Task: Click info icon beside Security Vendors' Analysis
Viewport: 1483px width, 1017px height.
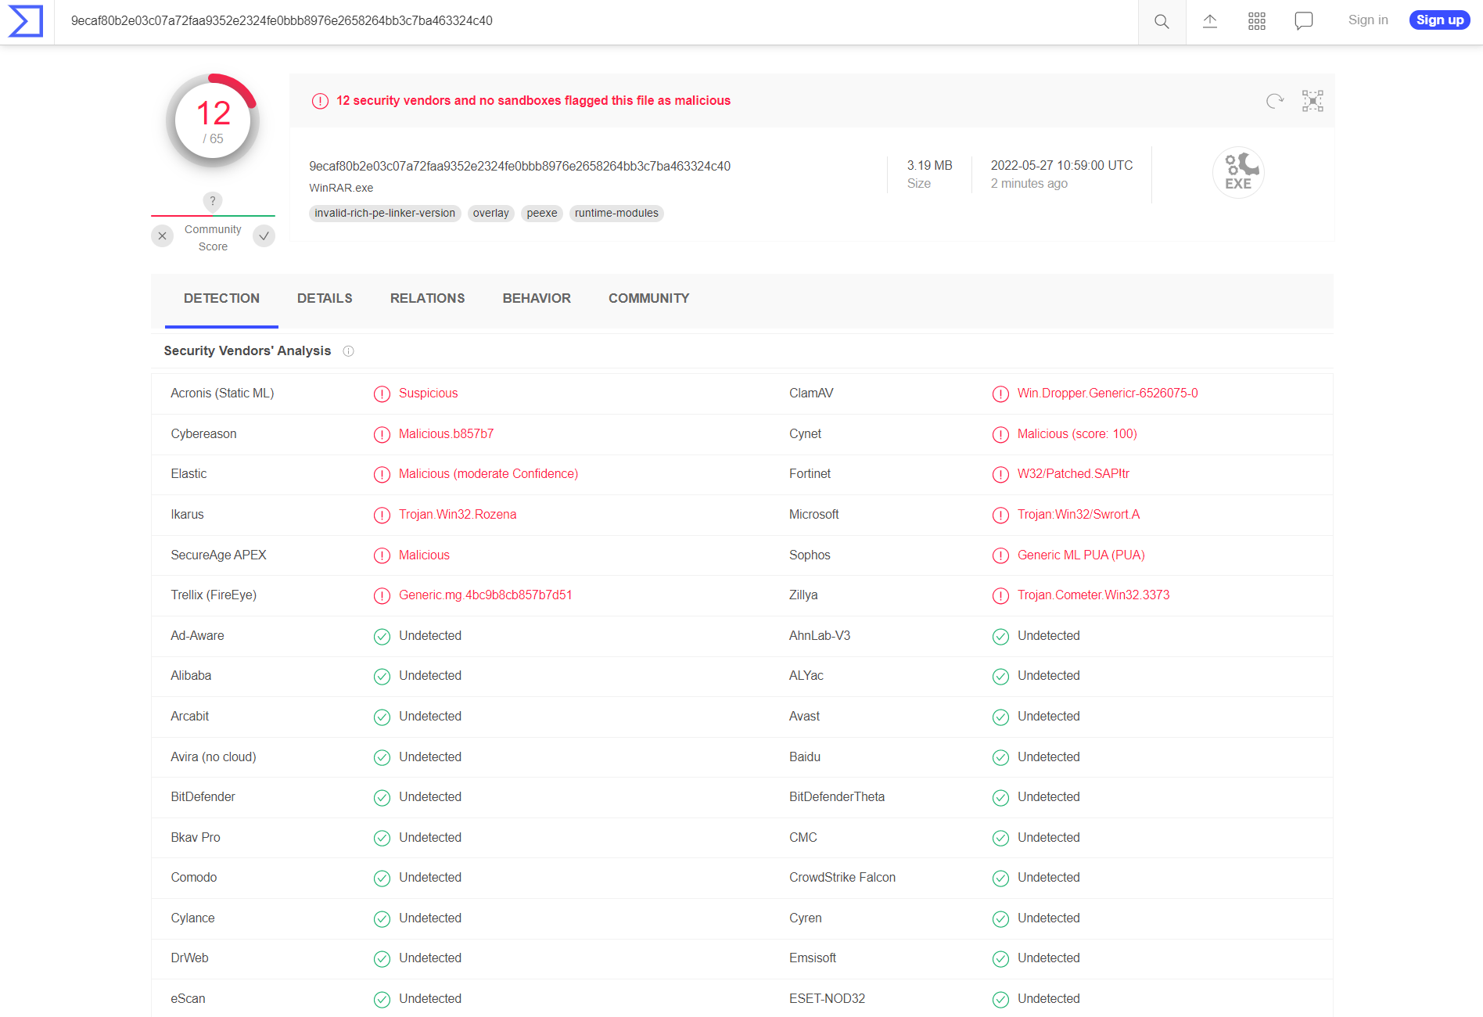Action: tap(349, 351)
